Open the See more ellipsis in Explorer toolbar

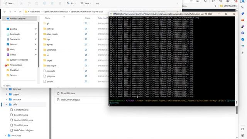tap(98, 3)
